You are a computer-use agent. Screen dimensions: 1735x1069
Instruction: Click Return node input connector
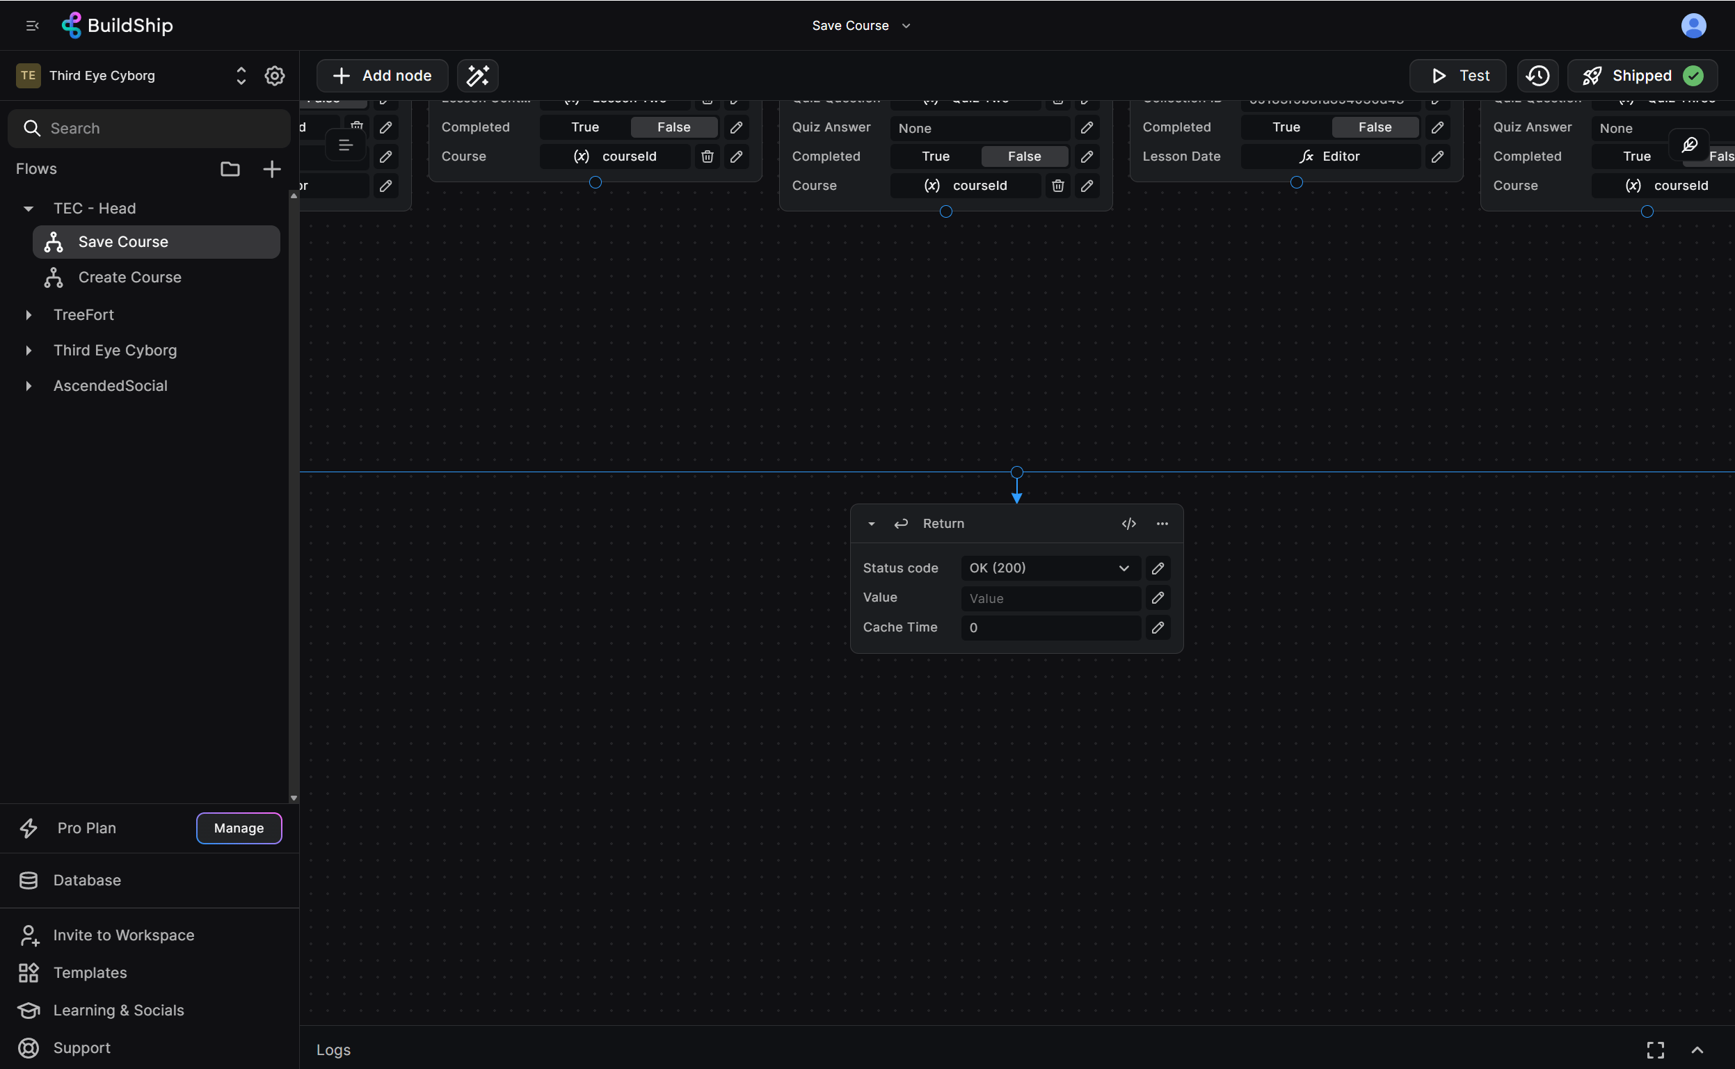click(x=1016, y=472)
